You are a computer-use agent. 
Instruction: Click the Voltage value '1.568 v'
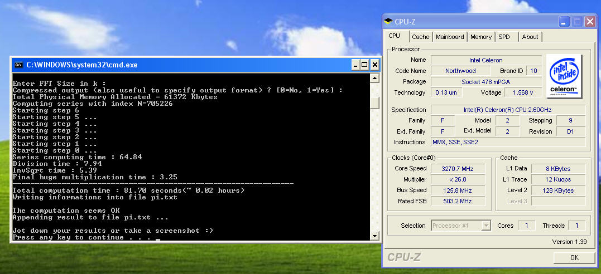pyautogui.click(x=522, y=92)
